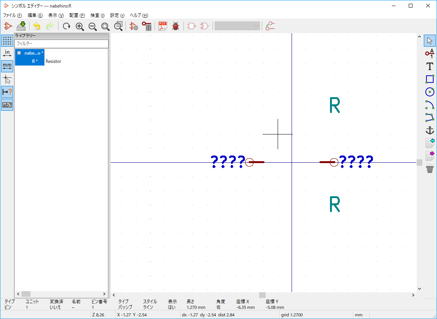Click the export graphics icon

(x=429, y=156)
